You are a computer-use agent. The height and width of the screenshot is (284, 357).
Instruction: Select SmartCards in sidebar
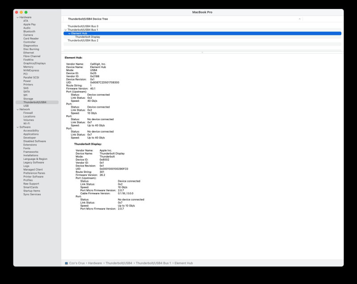[x=31, y=187]
